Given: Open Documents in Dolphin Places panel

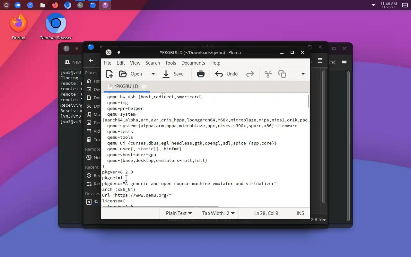Looking at the screenshot, I should [93, 98].
